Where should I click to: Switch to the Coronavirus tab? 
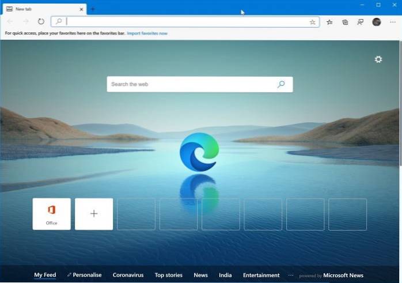coord(128,275)
